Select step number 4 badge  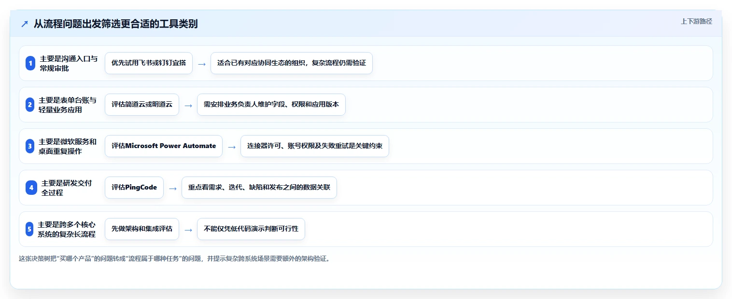[x=31, y=188]
